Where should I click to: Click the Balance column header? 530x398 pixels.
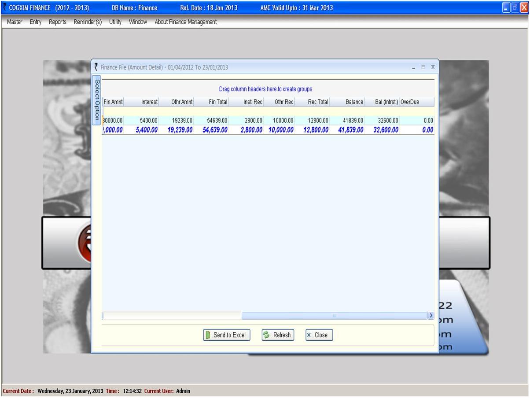[x=347, y=102]
